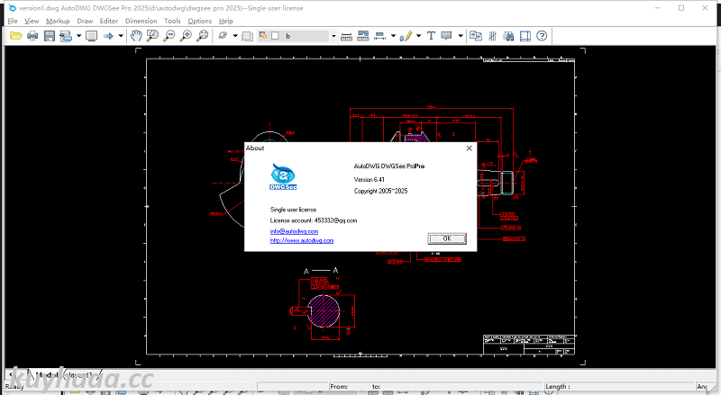Open the dropdown next to the orbit icon
The height and width of the screenshot is (395, 721).
(x=235, y=36)
